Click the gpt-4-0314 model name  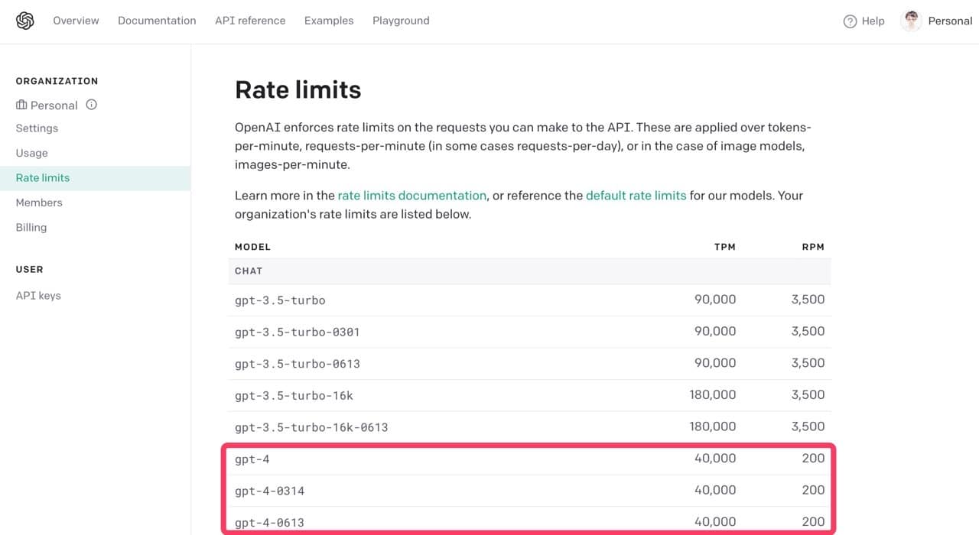tap(269, 491)
